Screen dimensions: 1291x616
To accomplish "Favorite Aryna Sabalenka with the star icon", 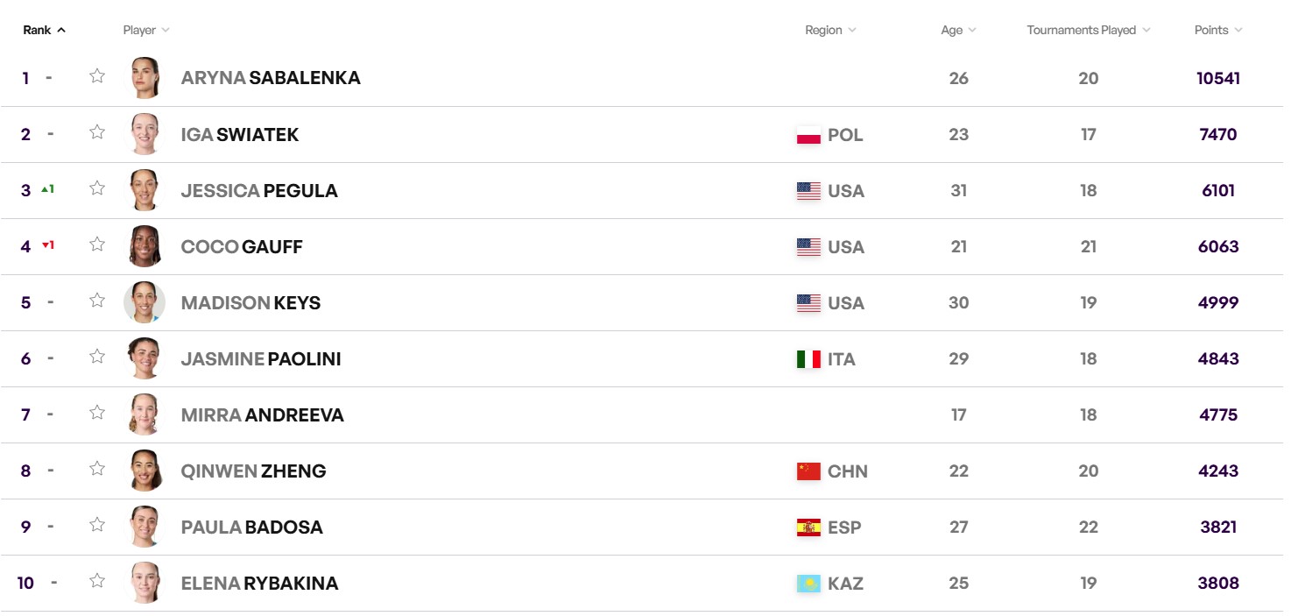I will coord(97,76).
